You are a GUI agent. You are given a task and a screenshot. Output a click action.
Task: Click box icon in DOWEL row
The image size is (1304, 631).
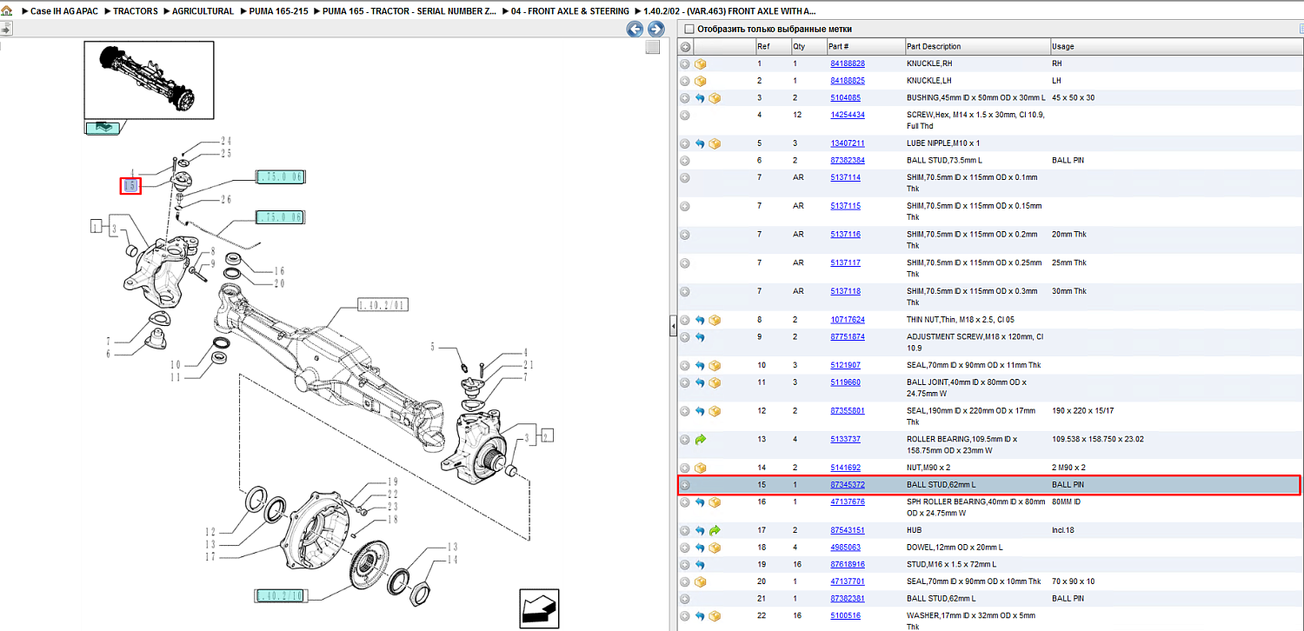[x=715, y=548]
